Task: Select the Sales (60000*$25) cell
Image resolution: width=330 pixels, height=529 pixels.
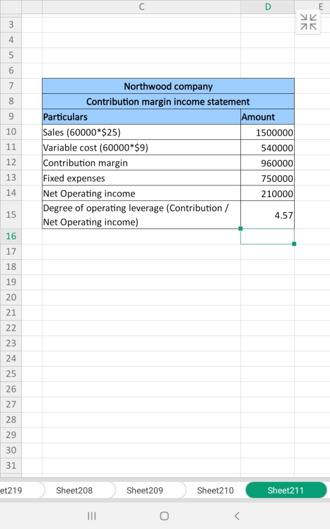Action: (x=141, y=132)
